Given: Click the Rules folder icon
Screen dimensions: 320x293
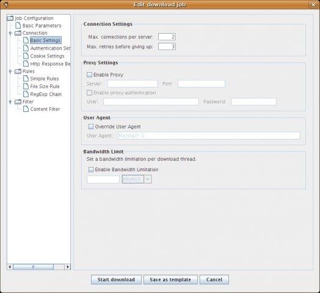Looking at the screenshot, I should coord(18,71).
